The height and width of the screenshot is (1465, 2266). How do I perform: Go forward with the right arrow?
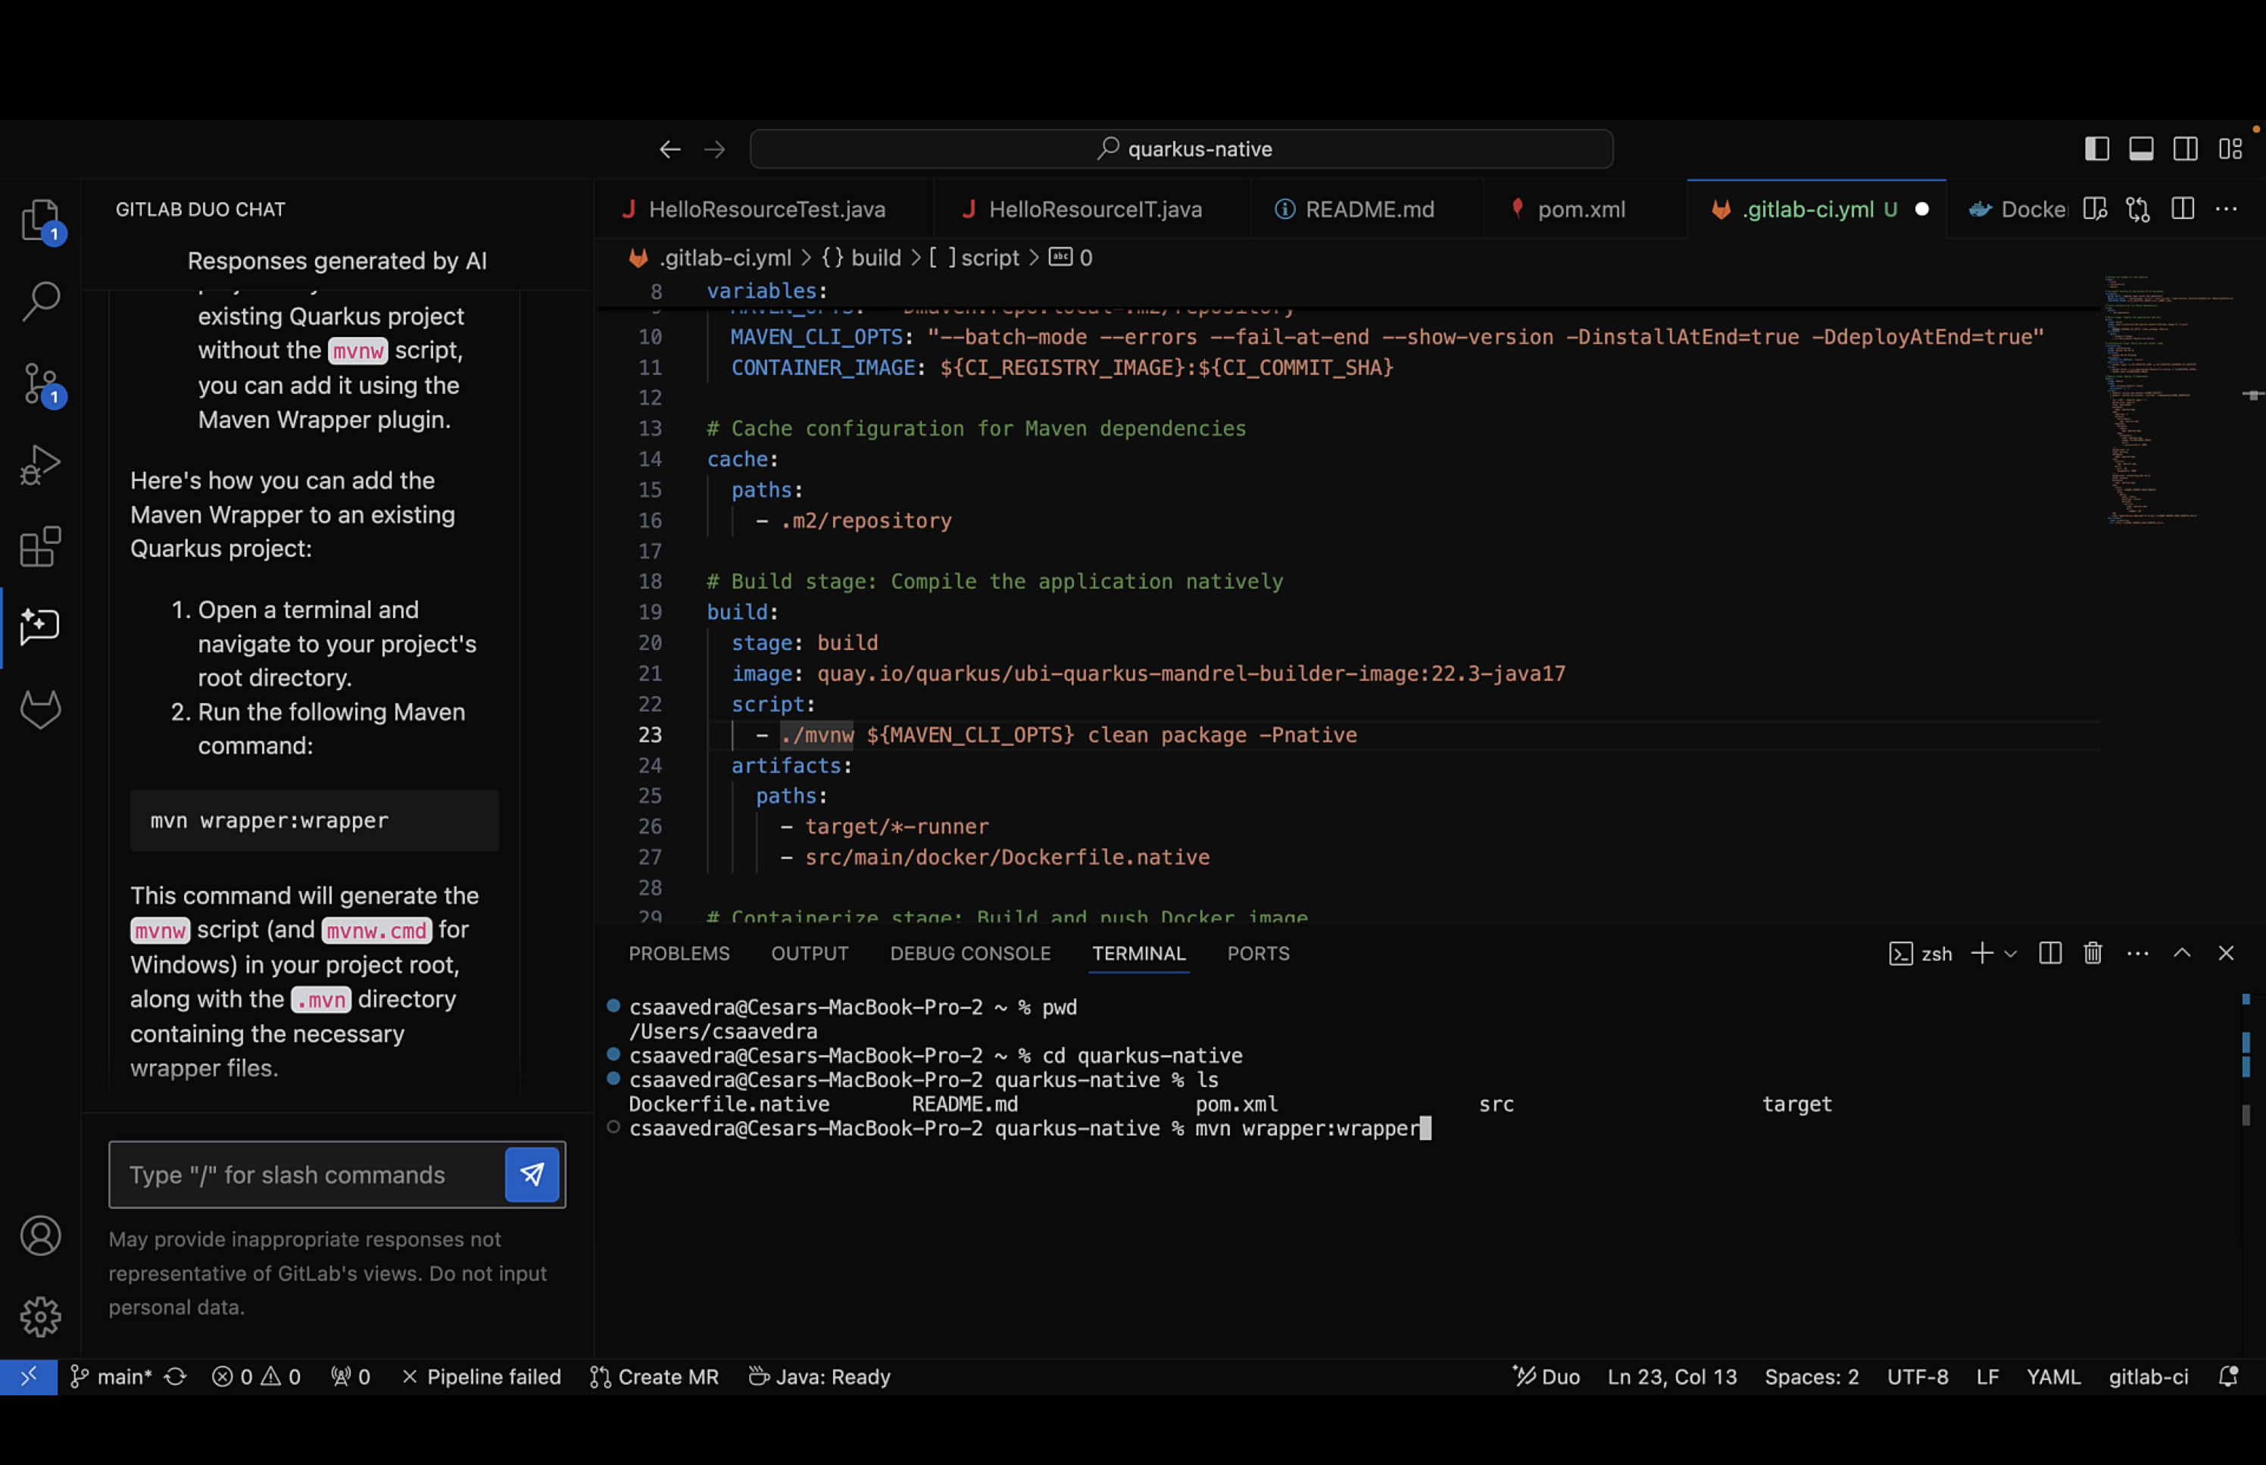point(714,149)
